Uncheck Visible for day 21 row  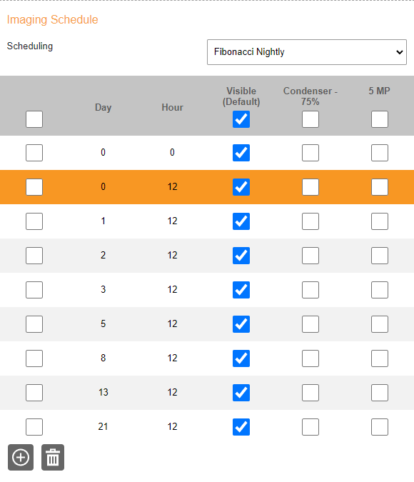click(241, 427)
